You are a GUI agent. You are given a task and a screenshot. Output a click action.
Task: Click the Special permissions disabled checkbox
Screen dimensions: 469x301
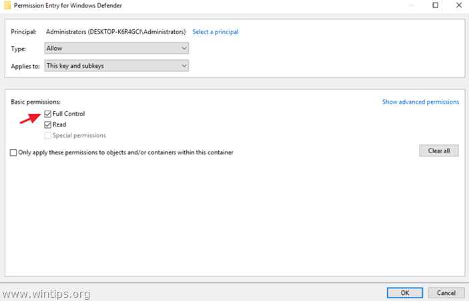[48, 136]
